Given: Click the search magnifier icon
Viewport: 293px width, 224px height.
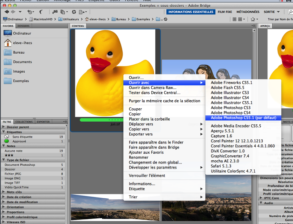Looking at the screenshot, I should pos(291,12).
